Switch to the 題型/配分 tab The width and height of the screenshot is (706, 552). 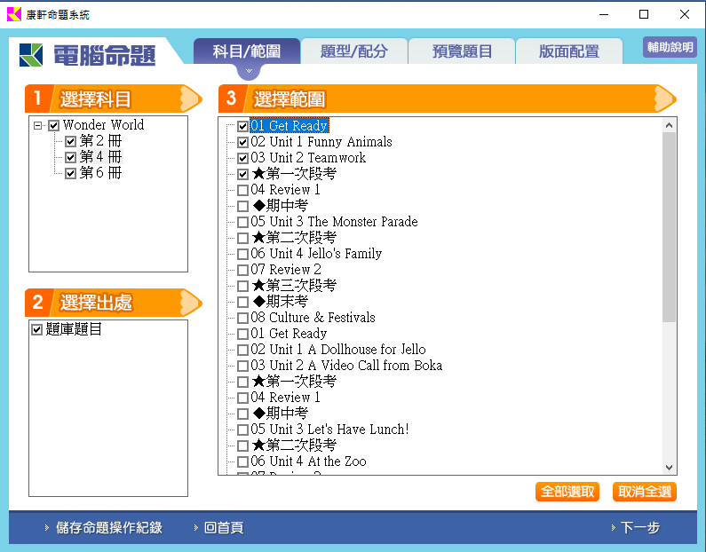[x=354, y=51]
